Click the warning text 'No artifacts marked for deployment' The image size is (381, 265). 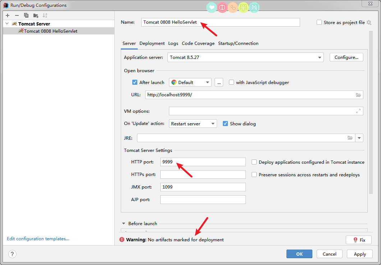[185, 240]
